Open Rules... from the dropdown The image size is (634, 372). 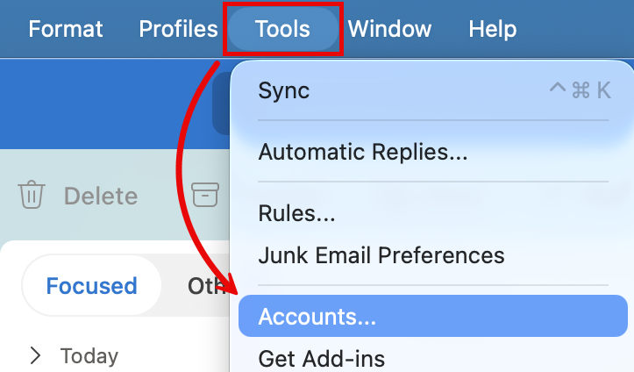pyautogui.click(x=296, y=213)
